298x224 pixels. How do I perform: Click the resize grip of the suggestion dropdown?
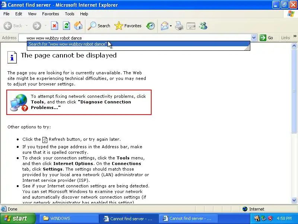247,48
